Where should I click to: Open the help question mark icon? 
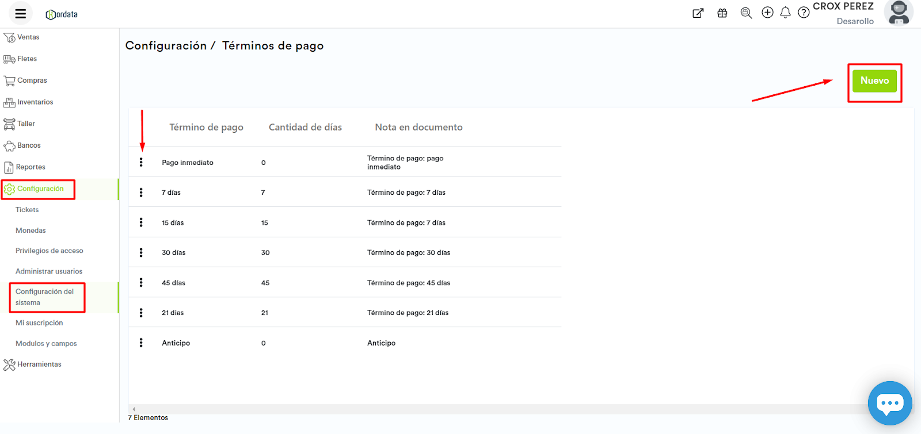[x=804, y=13]
